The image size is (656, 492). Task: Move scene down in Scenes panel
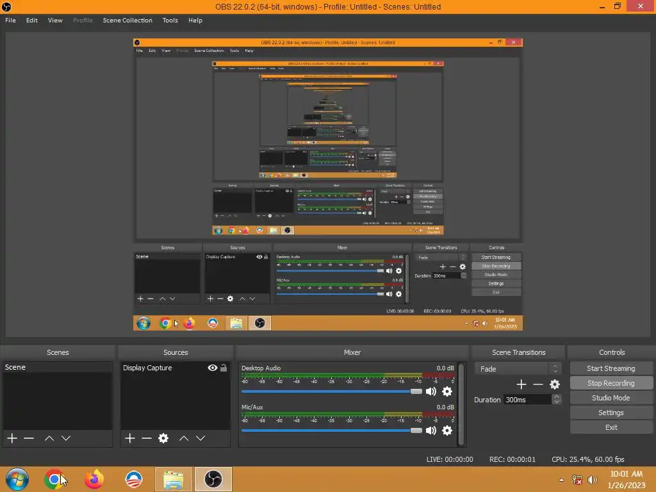(x=66, y=438)
